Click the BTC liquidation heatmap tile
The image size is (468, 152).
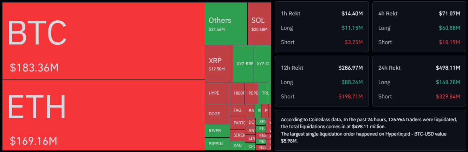[103, 41]
